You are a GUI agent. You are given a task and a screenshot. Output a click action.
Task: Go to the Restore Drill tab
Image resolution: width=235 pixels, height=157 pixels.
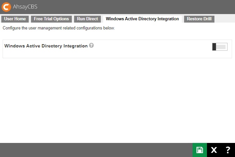coord(199,19)
